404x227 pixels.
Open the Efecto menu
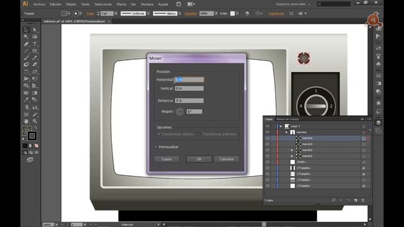pyautogui.click(x=121, y=4)
